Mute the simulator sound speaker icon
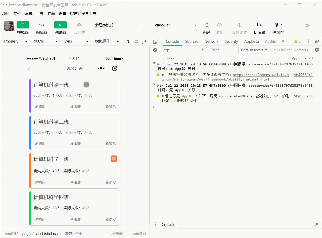 128,41
